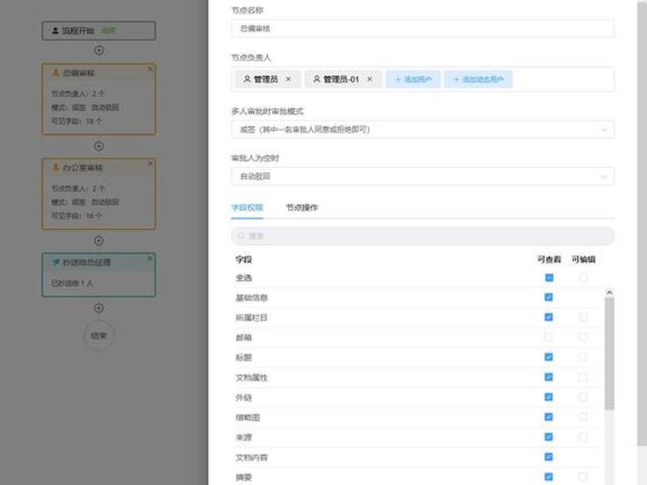
Task: Delete the 抄送给总经理 node with its X
Action: coord(150,259)
